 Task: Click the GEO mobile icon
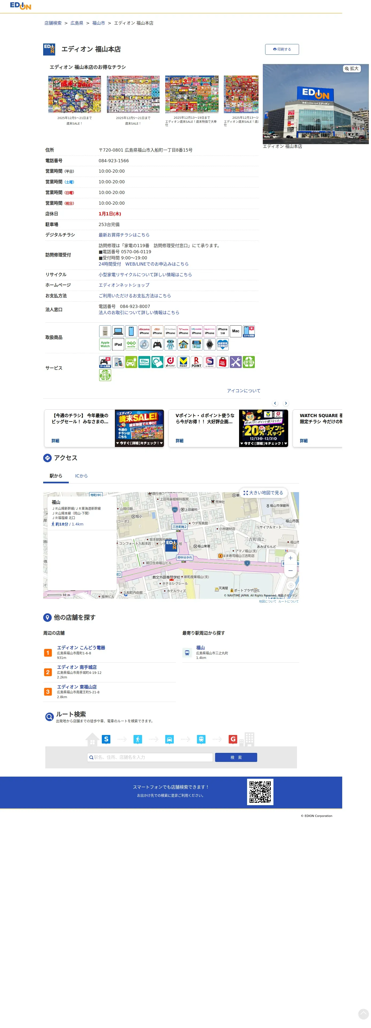131,344
